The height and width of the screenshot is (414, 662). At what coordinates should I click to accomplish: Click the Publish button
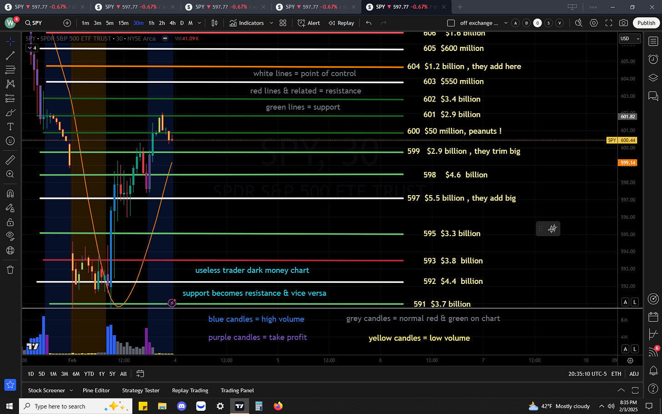pyautogui.click(x=646, y=23)
